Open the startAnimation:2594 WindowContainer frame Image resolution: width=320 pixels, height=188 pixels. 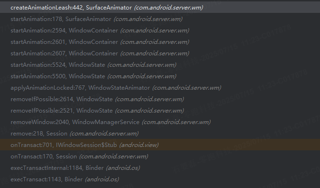pos(160,31)
